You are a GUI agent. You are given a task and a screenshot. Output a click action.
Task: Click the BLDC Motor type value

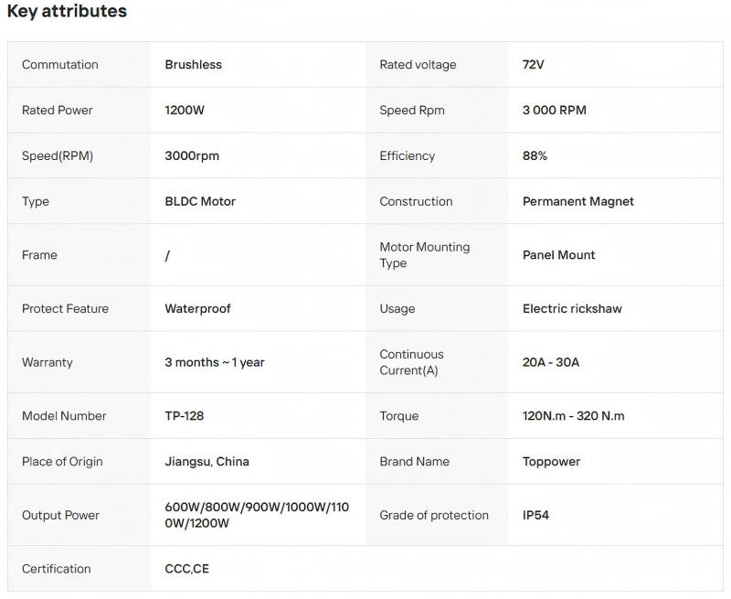coord(200,202)
